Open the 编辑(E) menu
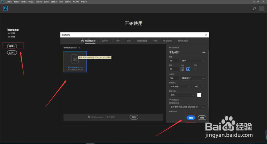This screenshot has height=144, width=267. [x=17, y=2]
